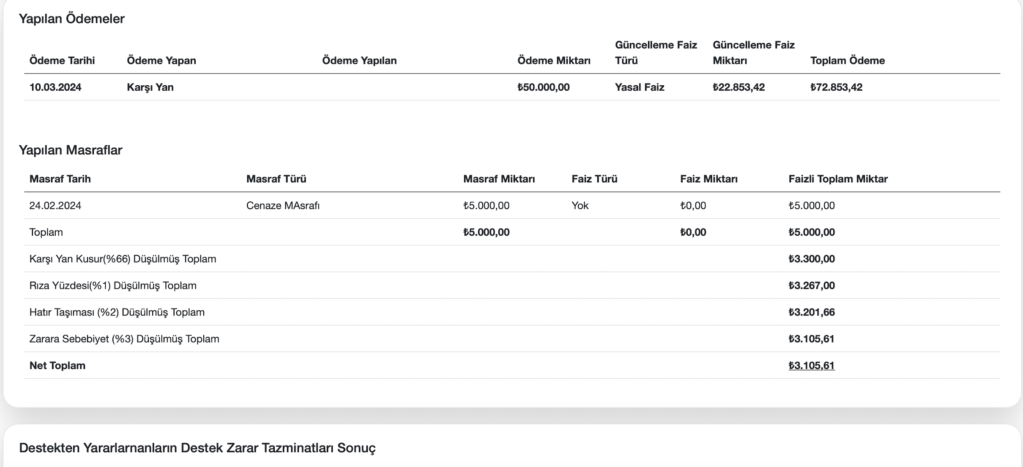Click the Karşı Yan payer cell

coord(150,87)
